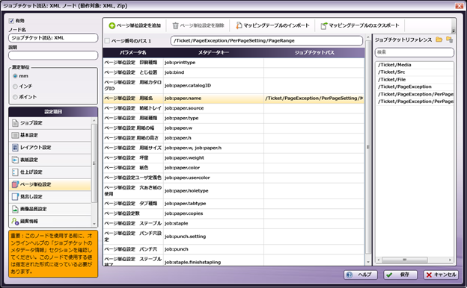Click the ノード名 input field

pyautogui.click(x=53, y=38)
